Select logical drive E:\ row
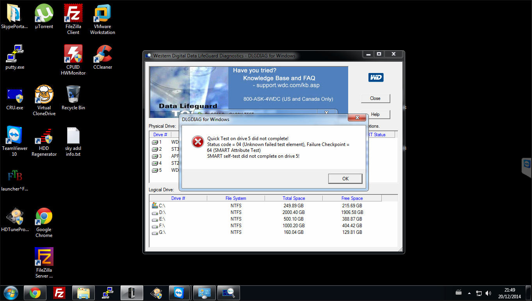532x301 pixels. 265,219
